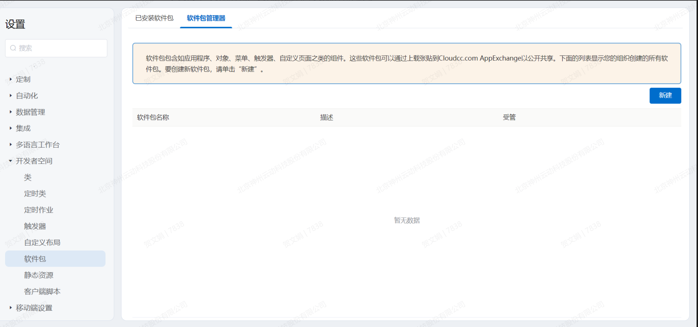Screen dimensions: 698x327
Task: Navigate to 客户端脚本
Action: tap(42, 291)
